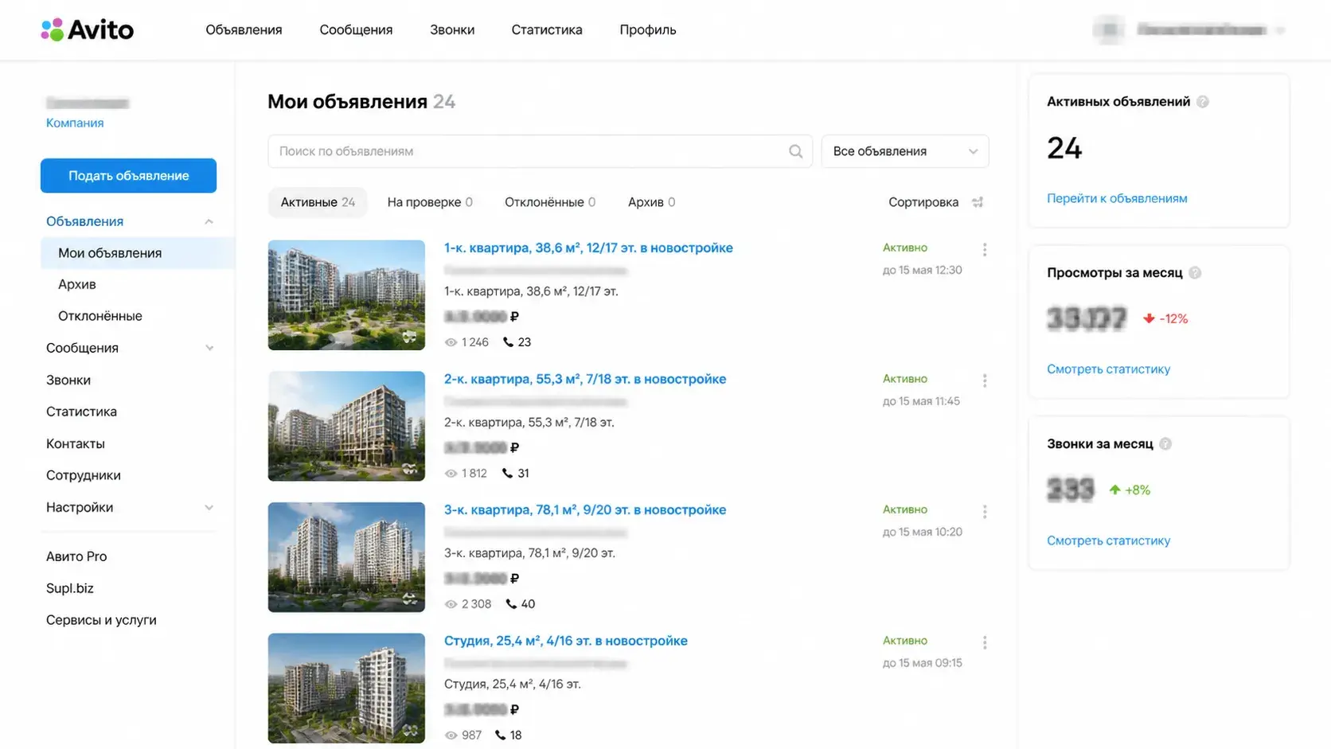Screen dimensions: 1331x749
Task: Open 1-к. квартира, 38,6 м² listing title
Action: pos(588,248)
